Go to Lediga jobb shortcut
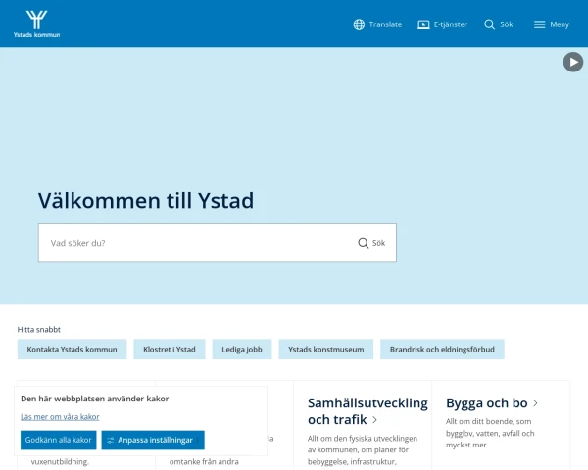The height and width of the screenshot is (470, 588). pos(242,350)
